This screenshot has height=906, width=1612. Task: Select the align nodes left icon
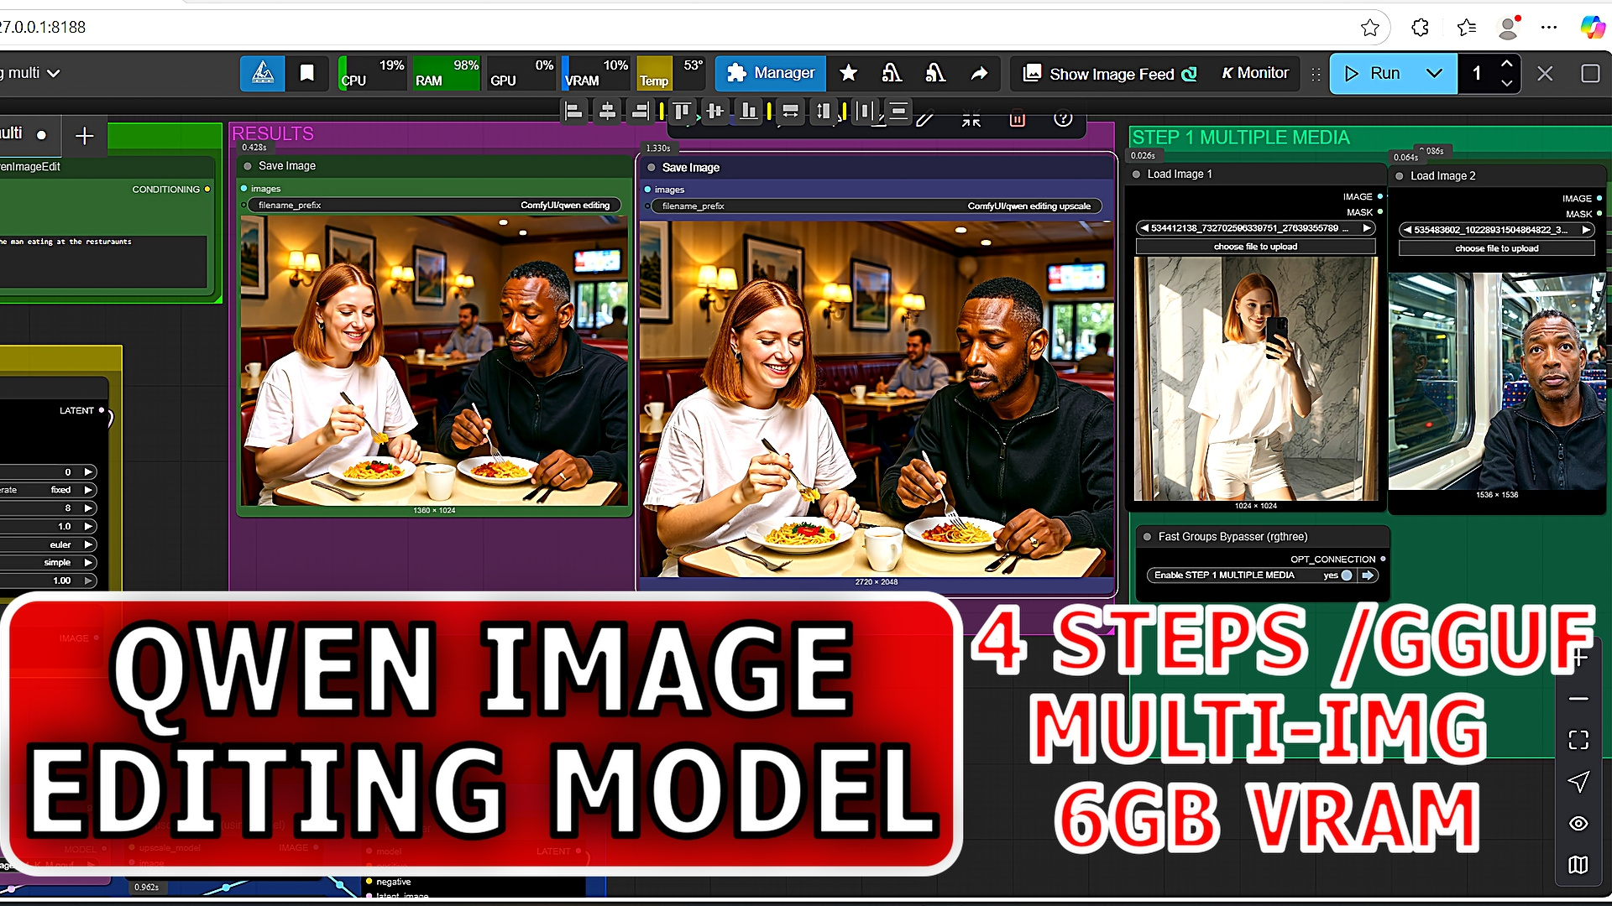[x=574, y=111]
